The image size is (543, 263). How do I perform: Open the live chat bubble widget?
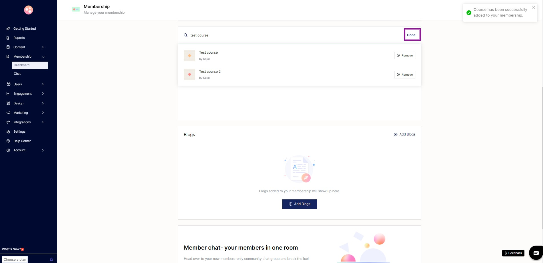click(536, 253)
